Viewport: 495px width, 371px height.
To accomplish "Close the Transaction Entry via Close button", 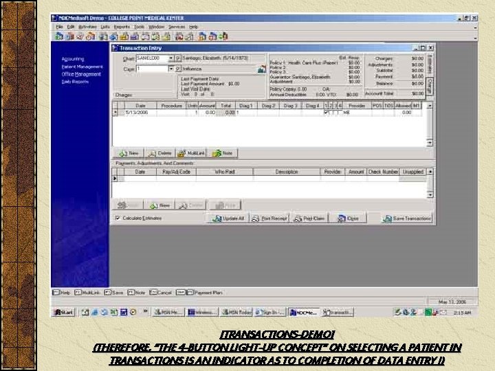I will [348, 218].
